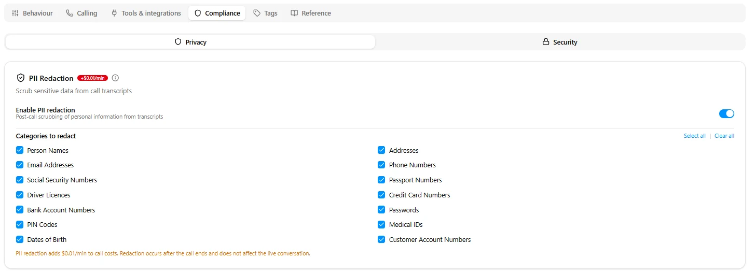Click the shield icon next to PII Redaction heading

21,78
